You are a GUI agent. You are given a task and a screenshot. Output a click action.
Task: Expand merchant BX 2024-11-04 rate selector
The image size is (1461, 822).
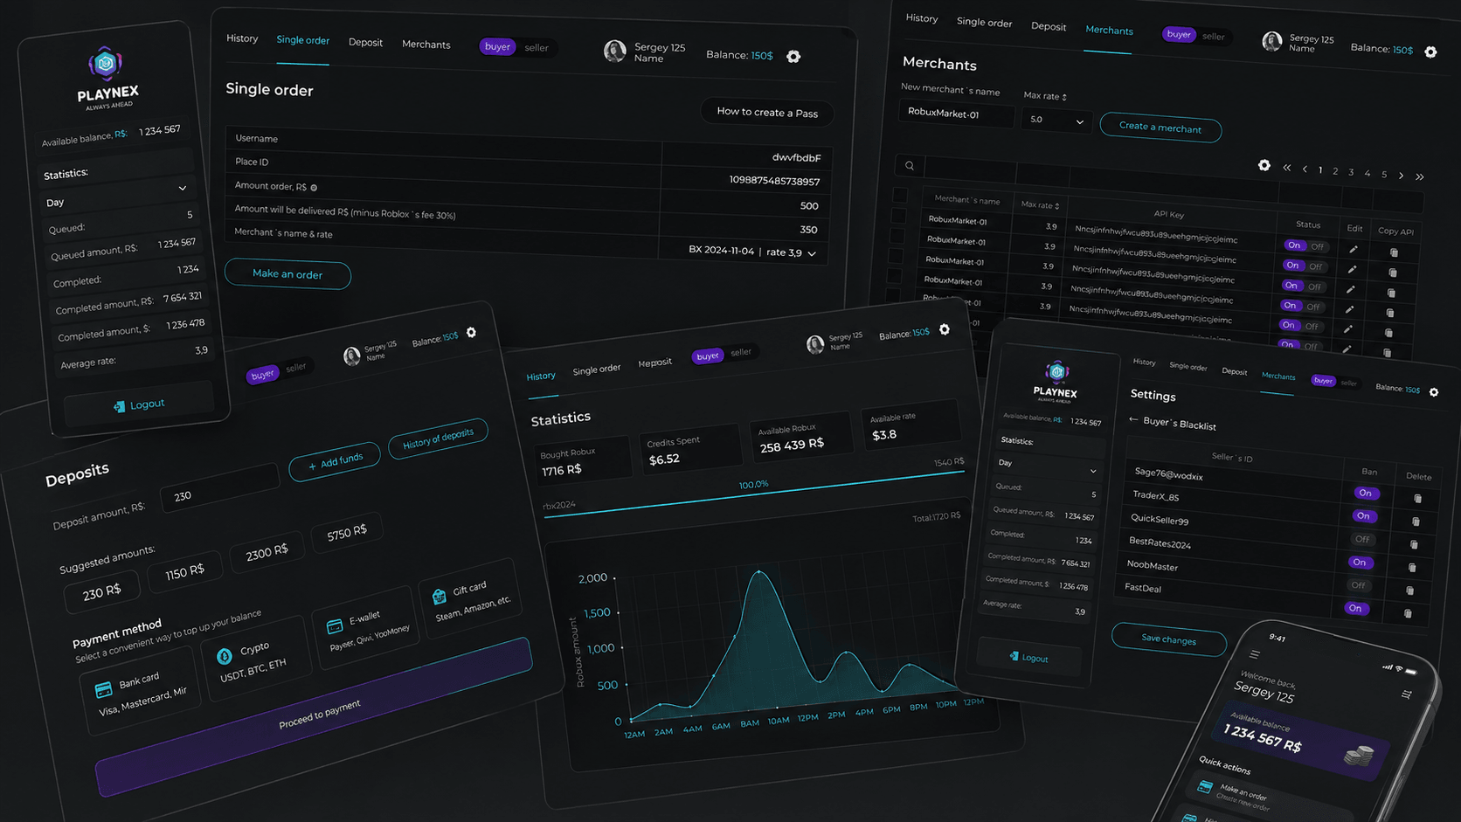752,252
